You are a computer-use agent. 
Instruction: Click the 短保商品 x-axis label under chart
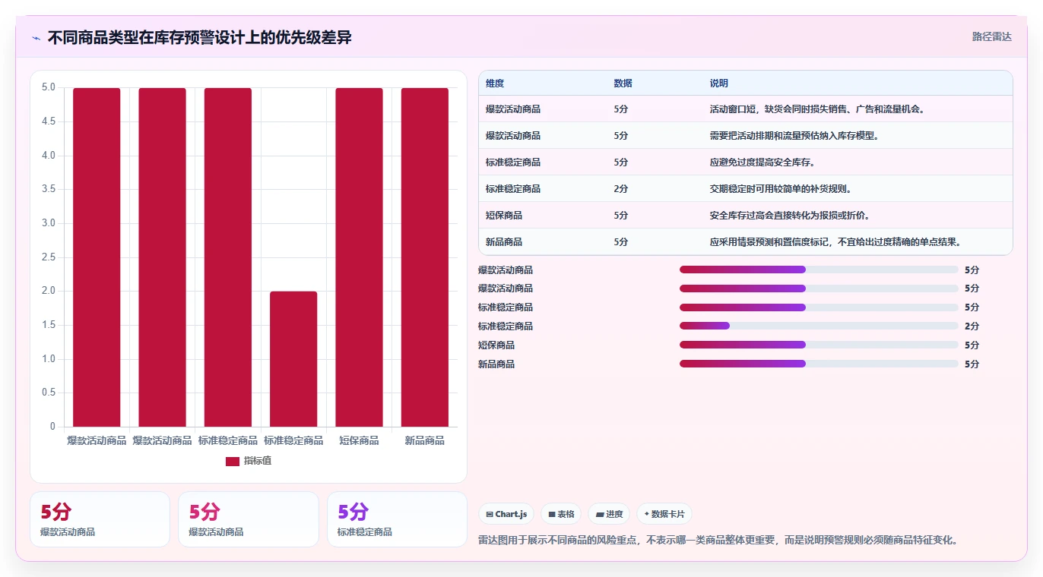[359, 440]
